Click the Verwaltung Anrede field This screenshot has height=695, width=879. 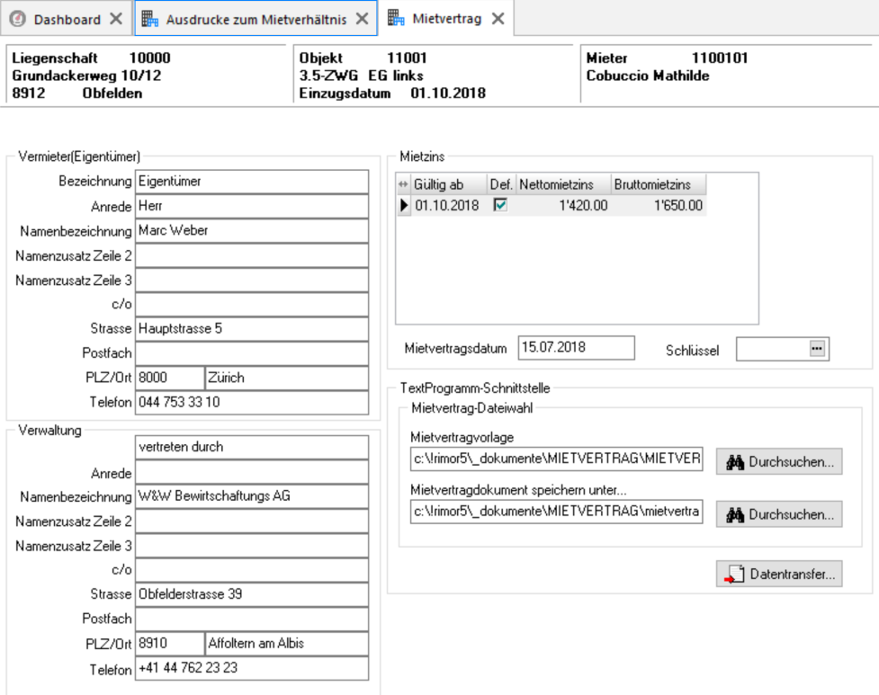252,472
